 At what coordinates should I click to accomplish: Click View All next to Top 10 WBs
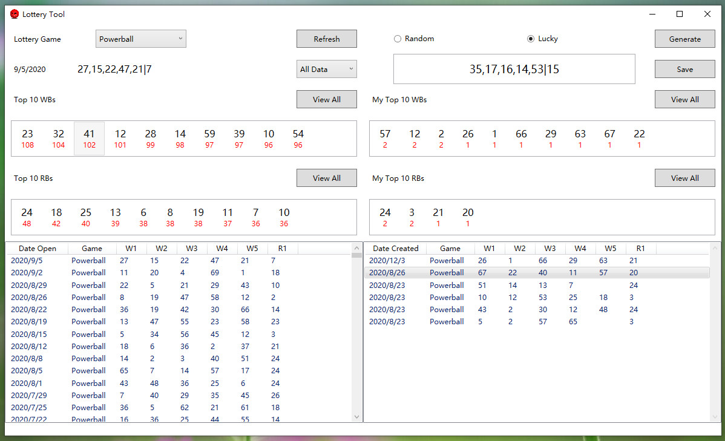coord(326,99)
